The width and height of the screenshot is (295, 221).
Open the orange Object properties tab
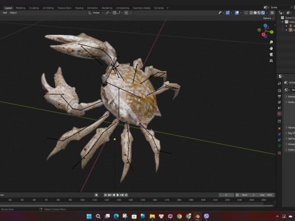tap(280, 128)
